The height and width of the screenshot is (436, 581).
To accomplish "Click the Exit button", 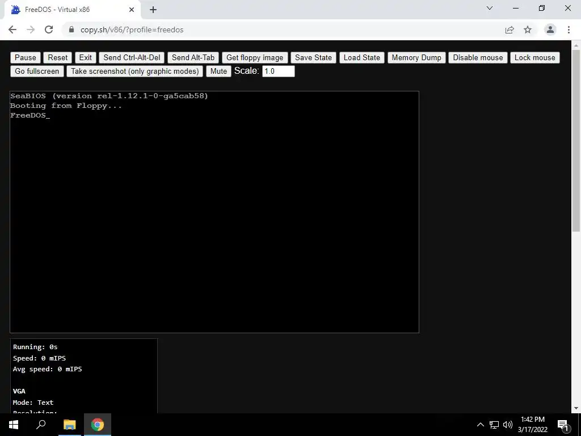I will 85,57.
